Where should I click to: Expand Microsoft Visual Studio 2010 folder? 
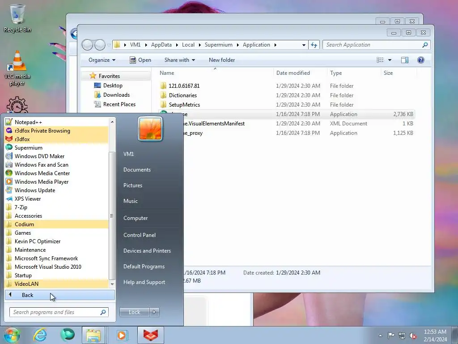point(57,267)
